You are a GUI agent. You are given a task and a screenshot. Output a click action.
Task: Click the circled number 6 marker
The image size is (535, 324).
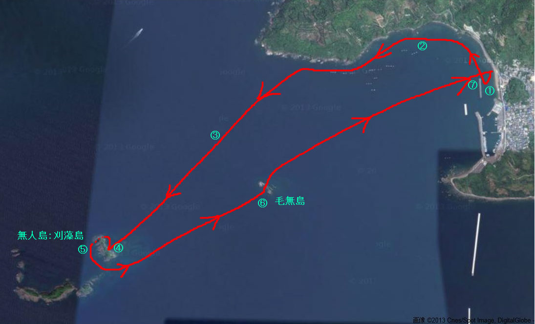coord(262,203)
